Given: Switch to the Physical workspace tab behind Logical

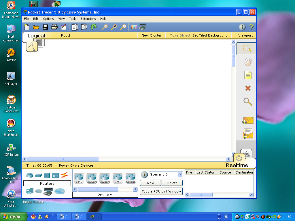Looking at the screenshot, I should (41, 43).
